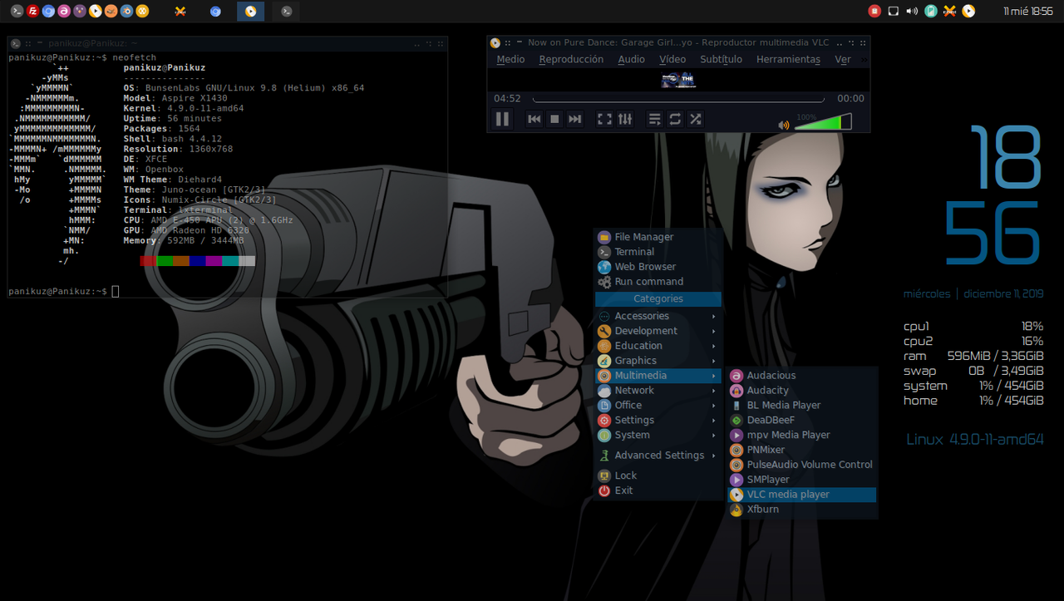The width and height of the screenshot is (1064, 601).
Task: Click the VLC seek bar
Action: (678, 99)
